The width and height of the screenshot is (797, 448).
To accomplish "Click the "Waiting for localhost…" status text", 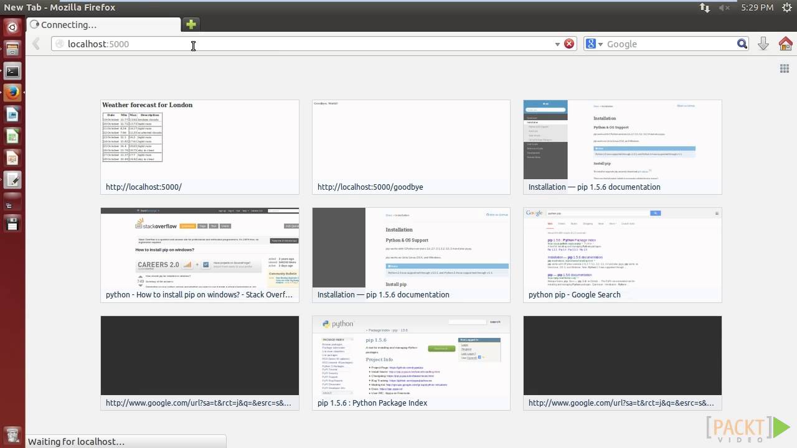I will click(76, 442).
